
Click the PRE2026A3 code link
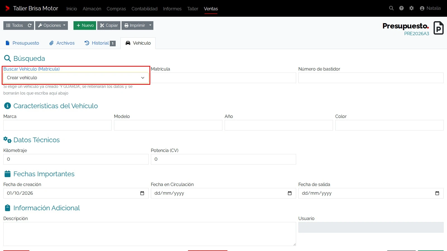[x=417, y=33]
